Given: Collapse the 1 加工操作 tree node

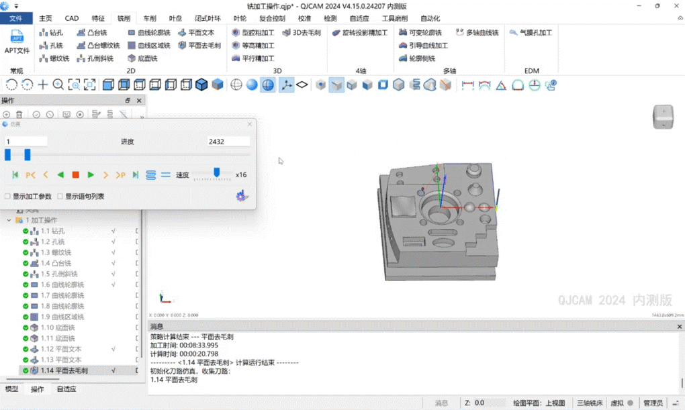Looking at the screenshot, I should point(9,220).
